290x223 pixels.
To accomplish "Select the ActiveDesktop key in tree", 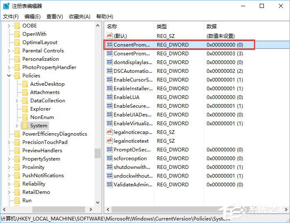I will [47, 84].
